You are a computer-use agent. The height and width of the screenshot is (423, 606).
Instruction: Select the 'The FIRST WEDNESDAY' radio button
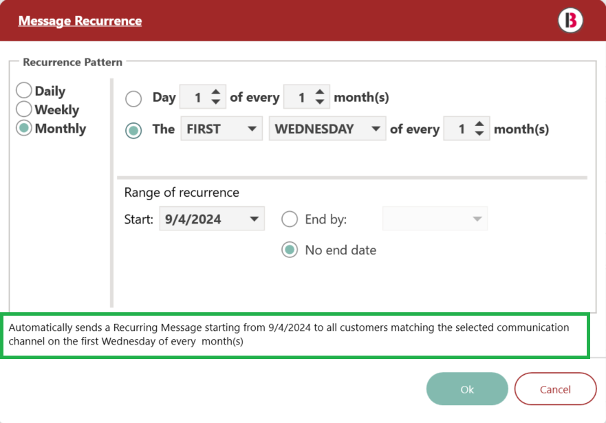coord(133,131)
